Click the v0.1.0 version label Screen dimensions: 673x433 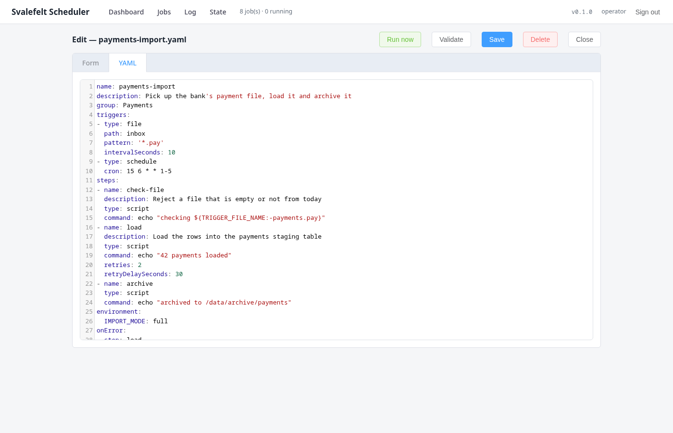[582, 12]
